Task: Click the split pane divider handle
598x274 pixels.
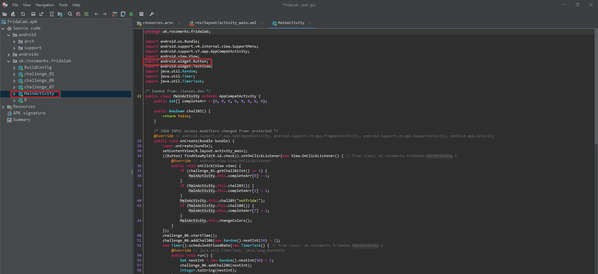Action: click(132, 172)
